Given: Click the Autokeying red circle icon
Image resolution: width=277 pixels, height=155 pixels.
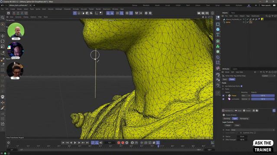Looking at the screenshot, I should click(x=123, y=143).
